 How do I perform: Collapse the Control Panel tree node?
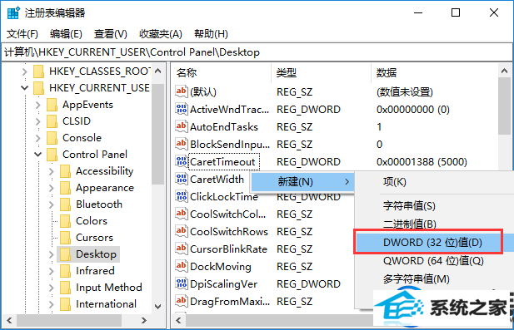tap(38, 154)
